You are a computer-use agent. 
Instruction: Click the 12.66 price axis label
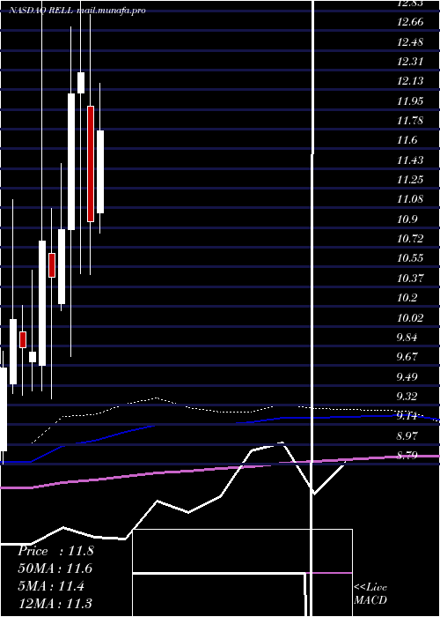(410, 22)
